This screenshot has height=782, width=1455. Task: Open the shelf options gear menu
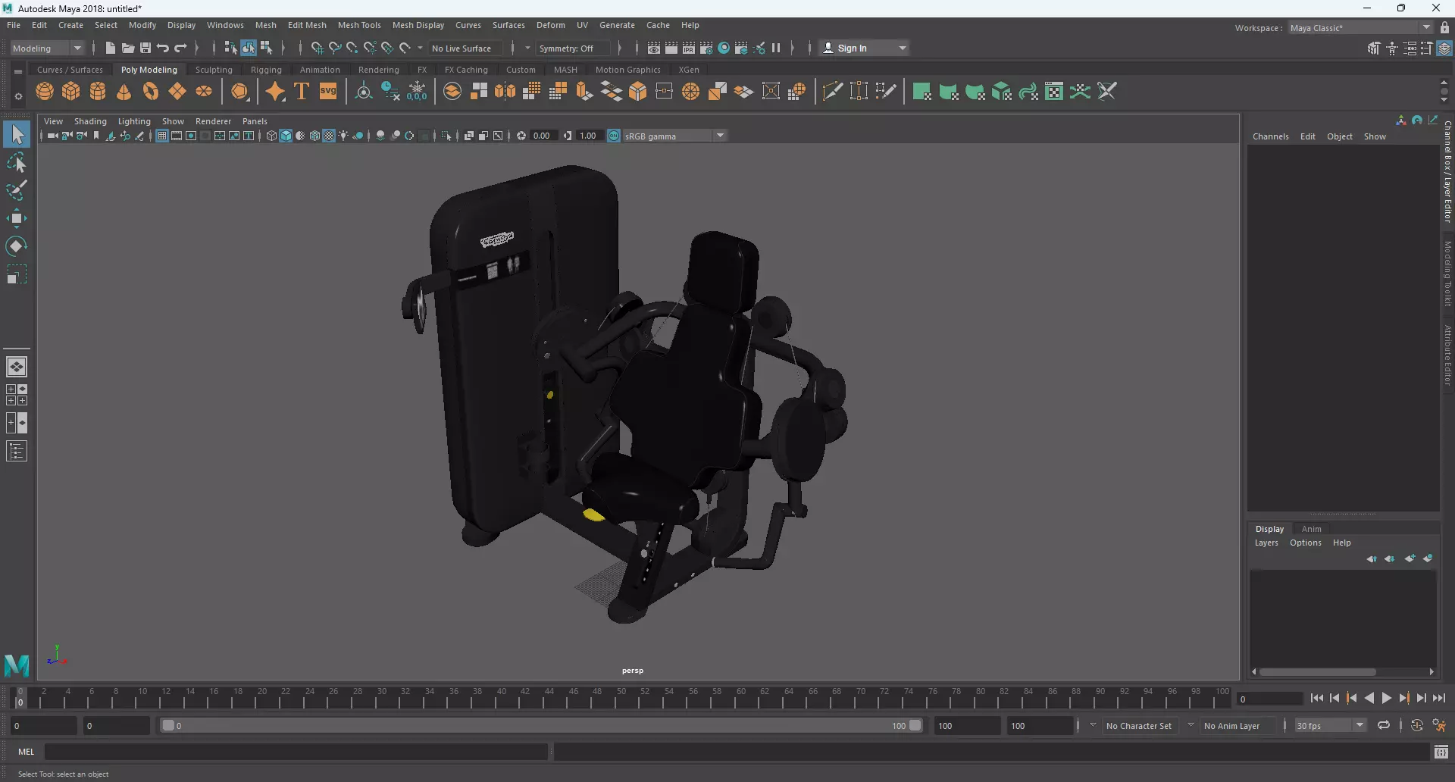pos(18,96)
